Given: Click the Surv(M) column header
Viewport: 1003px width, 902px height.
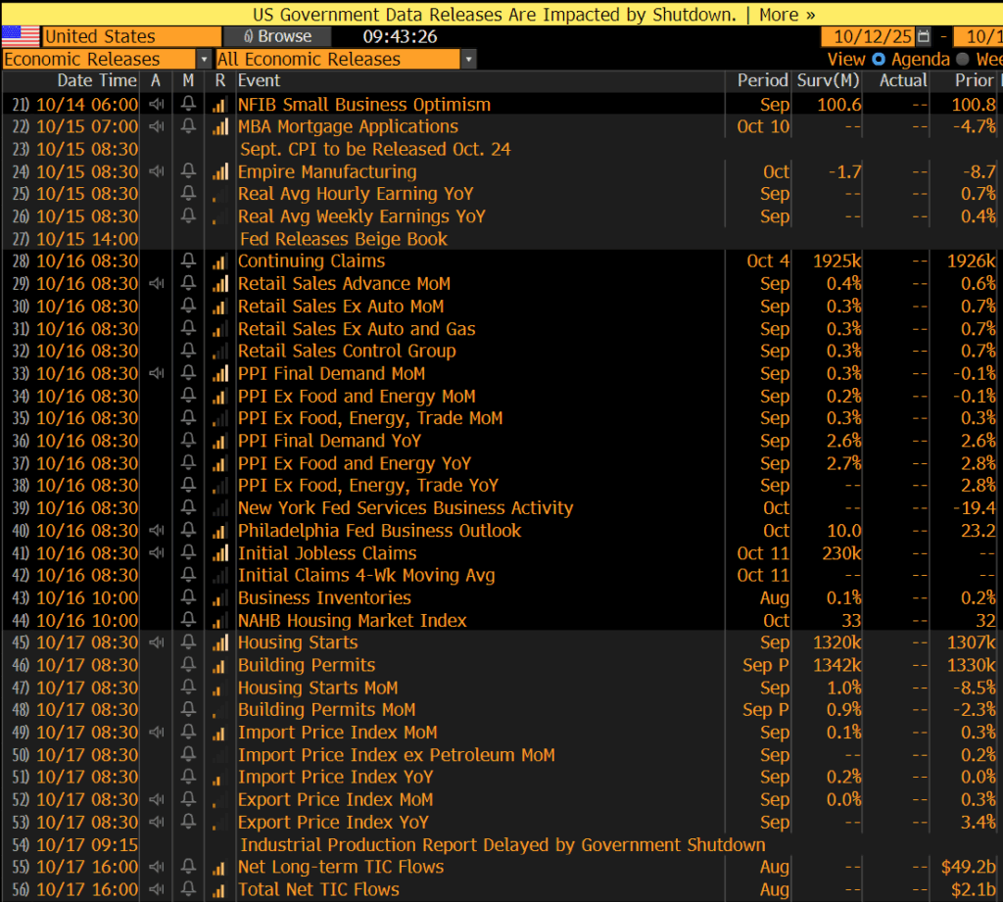Looking at the screenshot, I should pyautogui.click(x=830, y=81).
